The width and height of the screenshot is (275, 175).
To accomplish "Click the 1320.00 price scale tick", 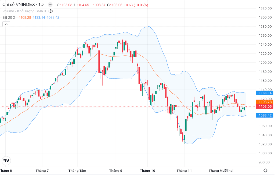I will point(265,8).
